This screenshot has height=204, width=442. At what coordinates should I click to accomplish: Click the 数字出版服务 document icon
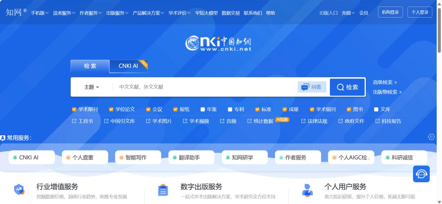tap(163, 190)
